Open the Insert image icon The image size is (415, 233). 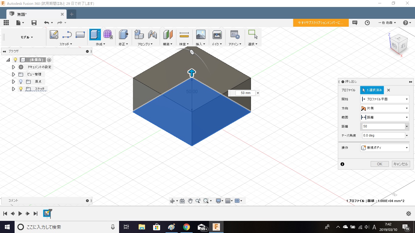pyautogui.click(x=201, y=35)
